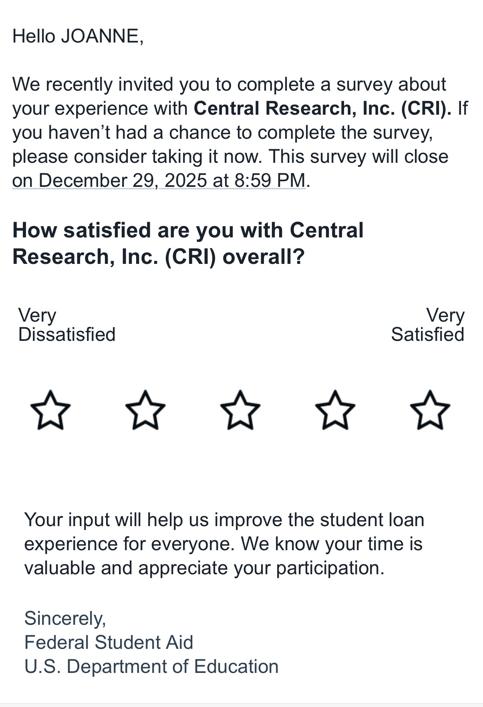This screenshot has width=483, height=707.
Task: Select the Federal Student Aid signature line
Action: tap(109, 642)
